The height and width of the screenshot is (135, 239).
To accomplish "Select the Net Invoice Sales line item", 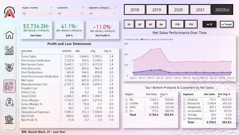I will coord(32,65).
